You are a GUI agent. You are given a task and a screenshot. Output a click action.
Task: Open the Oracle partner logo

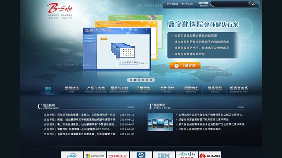[x=118, y=155]
